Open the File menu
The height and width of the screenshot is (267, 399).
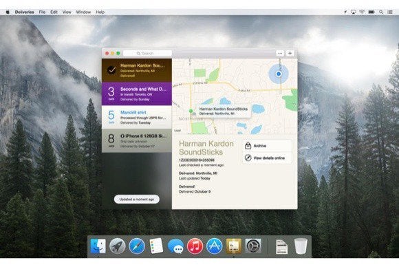pos(42,12)
